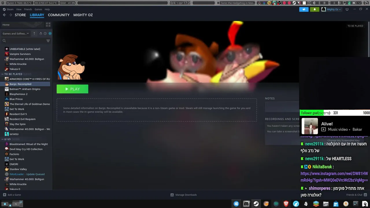Open the file manager taskbar icon

click(326, 204)
